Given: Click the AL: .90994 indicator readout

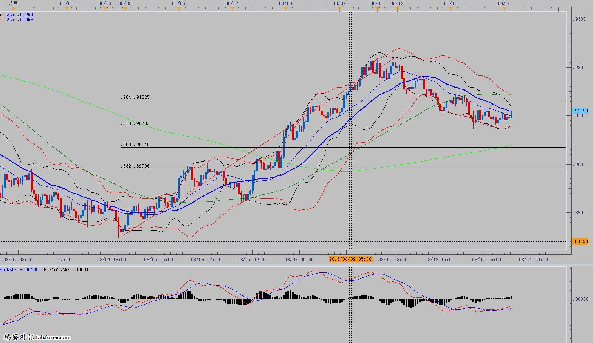Looking at the screenshot, I should point(20,15).
